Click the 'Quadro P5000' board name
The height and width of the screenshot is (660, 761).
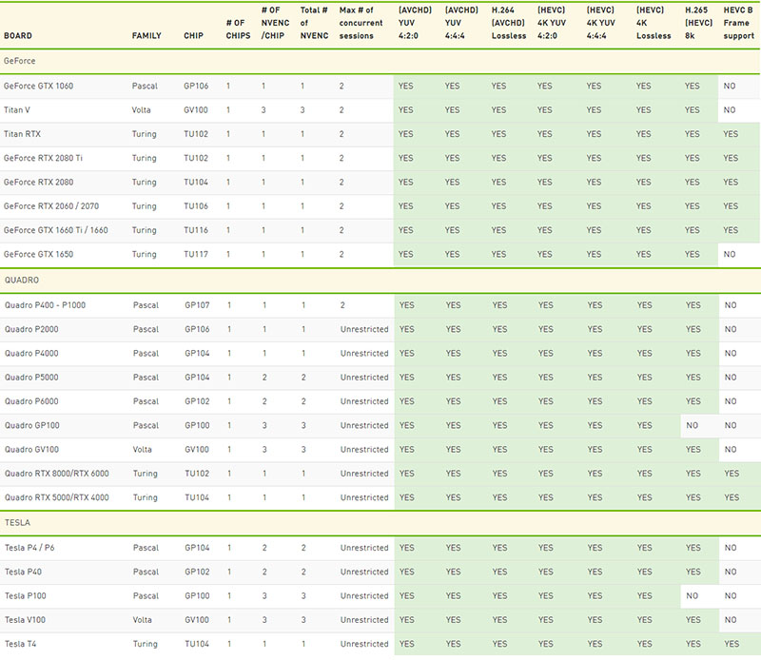(x=31, y=377)
